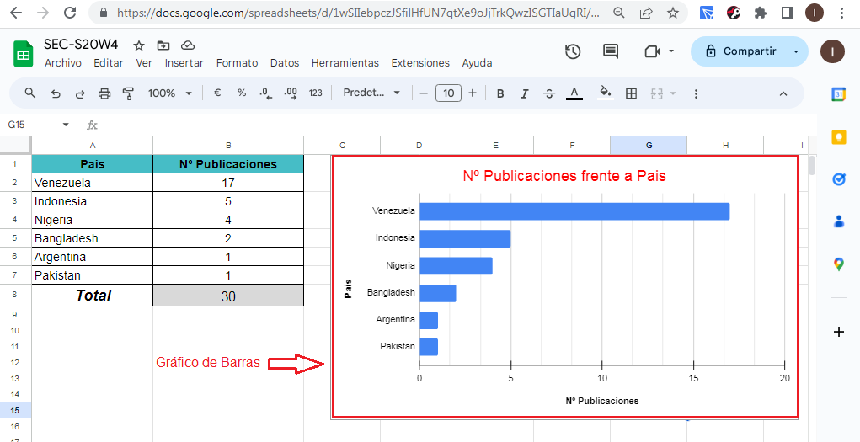
Task: Print the spreadsheet
Action: click(104, 93)
